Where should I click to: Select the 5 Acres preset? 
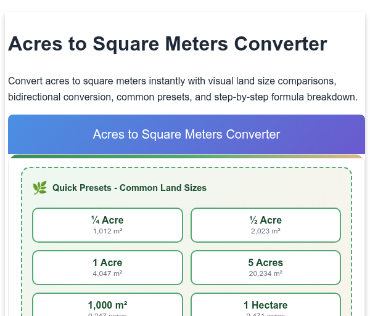[x=266, y=267]
